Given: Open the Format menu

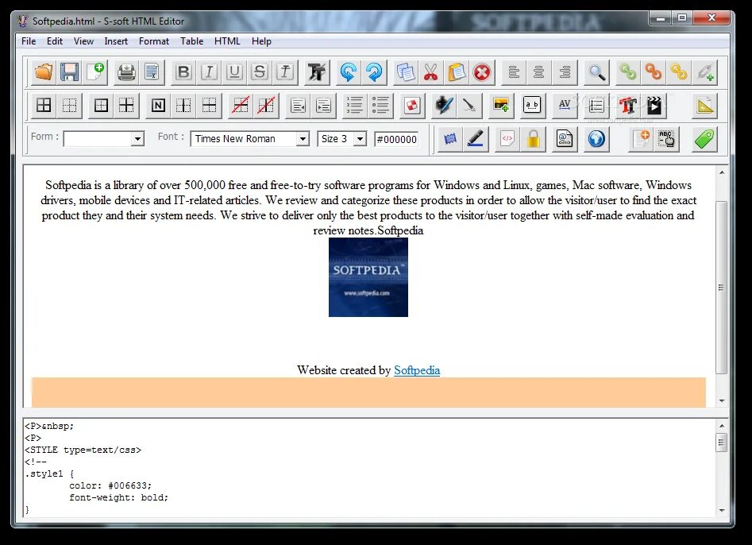Looking at the screenshot, I should 154,41.
